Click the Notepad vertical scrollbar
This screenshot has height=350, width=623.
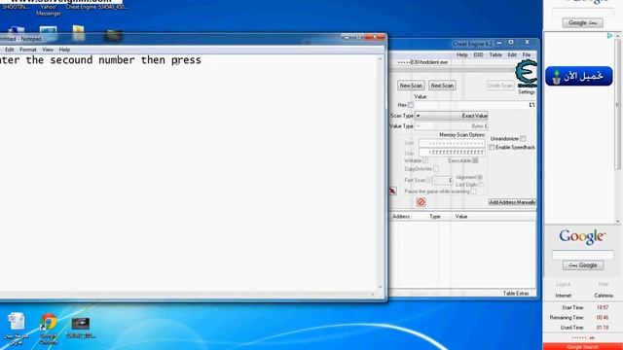[x=381, y=173]
